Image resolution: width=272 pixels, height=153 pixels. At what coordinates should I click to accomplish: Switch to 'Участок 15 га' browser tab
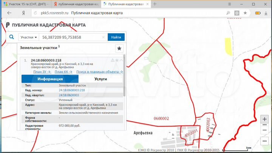tap(26, 4)
